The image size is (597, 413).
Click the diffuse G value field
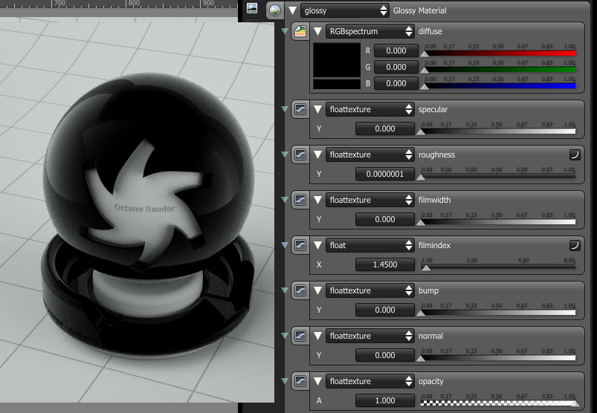(396, 67)
